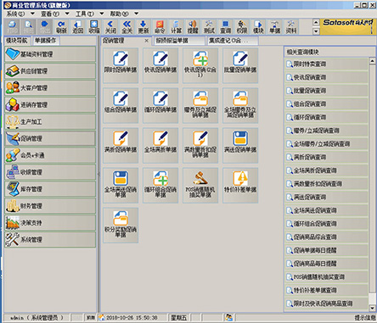Open the 帮助(H) menu
The image size is (377, 323).
click(119, 14)
